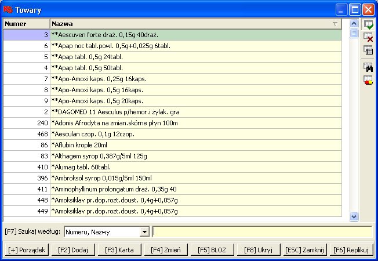Open the 'Szukaj według' dropdown

tap(144, 232)
